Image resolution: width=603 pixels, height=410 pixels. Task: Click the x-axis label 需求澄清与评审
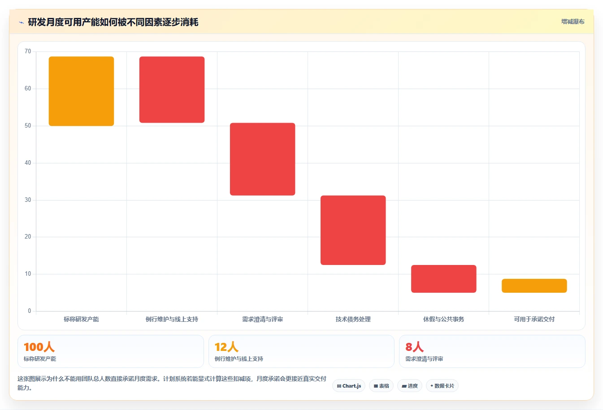click(262, 319)
